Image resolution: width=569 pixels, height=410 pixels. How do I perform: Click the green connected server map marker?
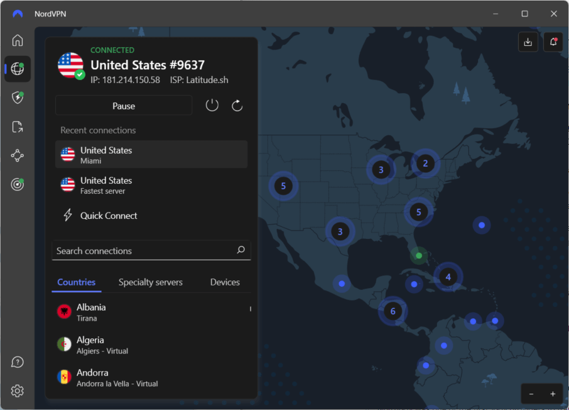click(419, 255)
